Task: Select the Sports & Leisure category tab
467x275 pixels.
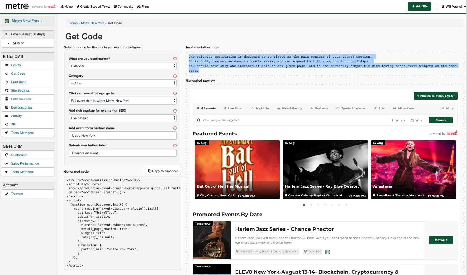Action: [x=351, y=108]
